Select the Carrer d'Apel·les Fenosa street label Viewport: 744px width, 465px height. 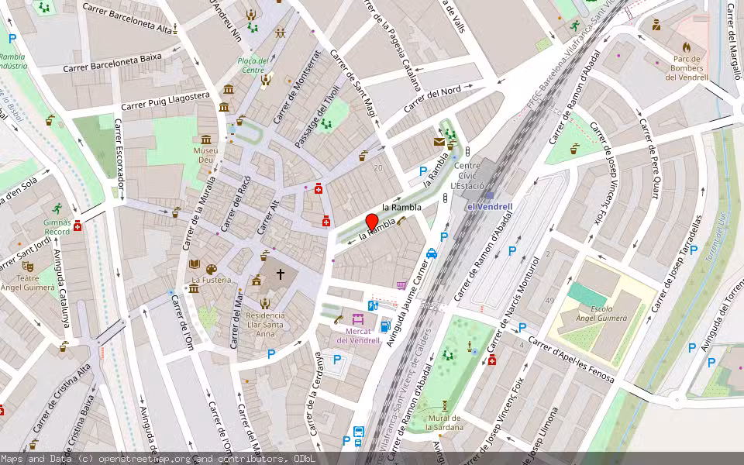click(571, 360)
